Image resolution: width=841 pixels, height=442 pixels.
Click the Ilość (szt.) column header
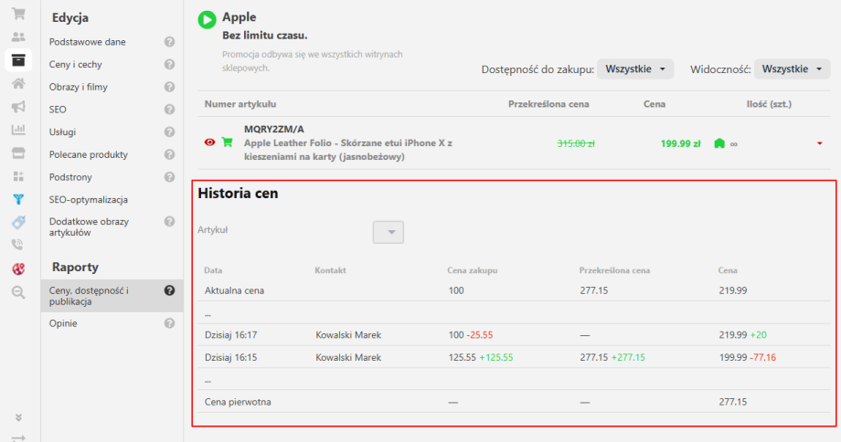(769, 104)
